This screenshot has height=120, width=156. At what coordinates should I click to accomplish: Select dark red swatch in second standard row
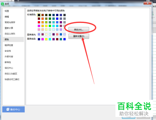coord(39,19)
